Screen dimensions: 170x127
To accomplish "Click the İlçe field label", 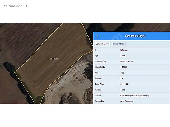I will pos(96,56).
